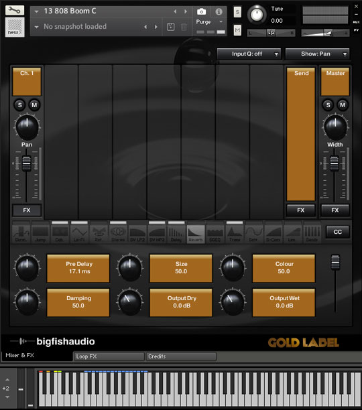Select the SV HP2 filter icon

pyautogui.click(x=157, y=234)
